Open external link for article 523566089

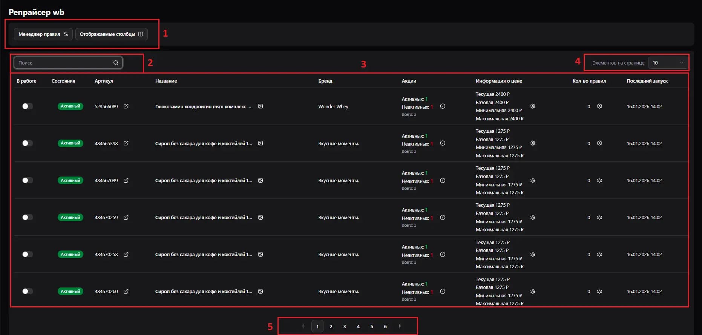tap(126, 106)
